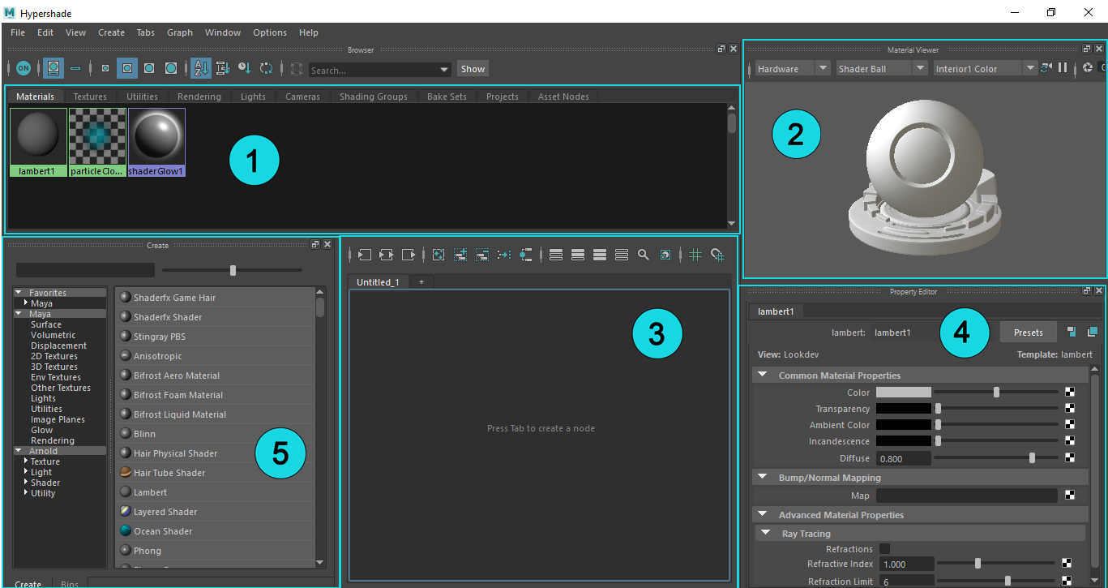This screenshot has height=588, width=1108.
Task: Create a Blinn shader from the list
Action: 216,434
